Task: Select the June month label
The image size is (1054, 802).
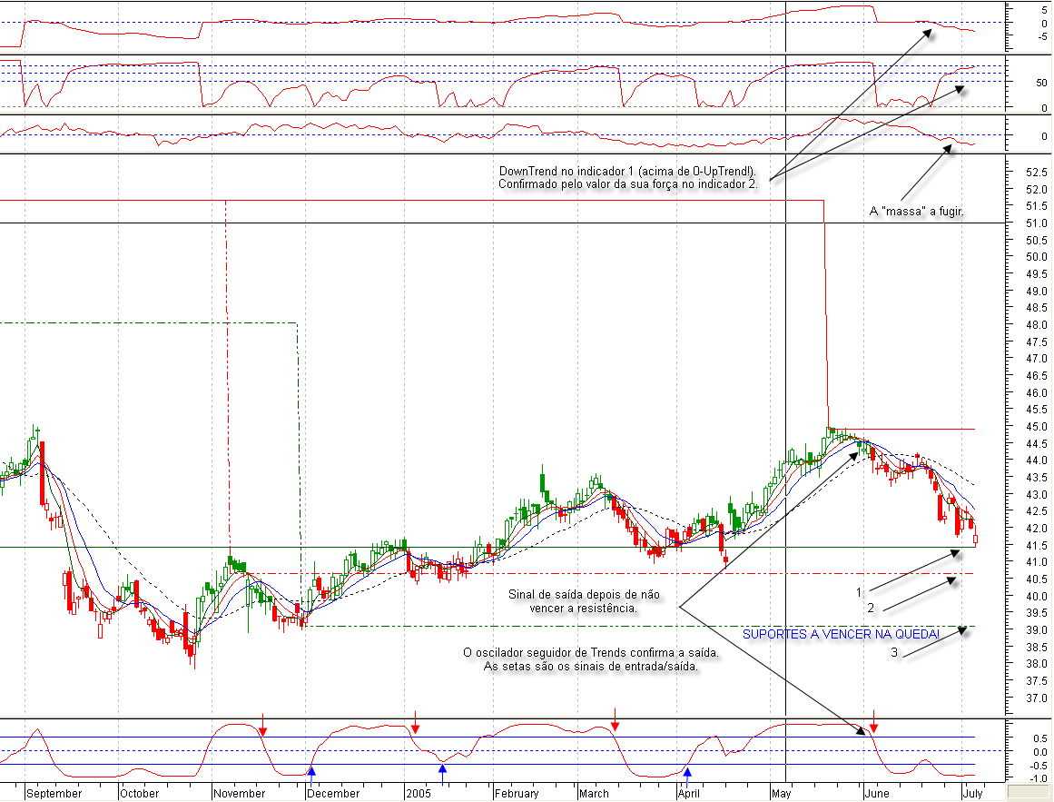Action: point(877,793)
